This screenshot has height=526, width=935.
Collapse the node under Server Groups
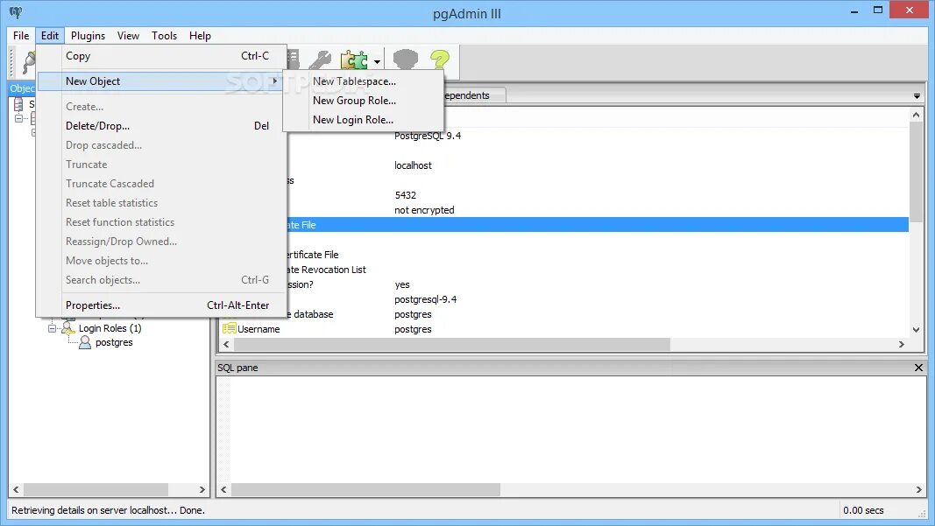18,118
